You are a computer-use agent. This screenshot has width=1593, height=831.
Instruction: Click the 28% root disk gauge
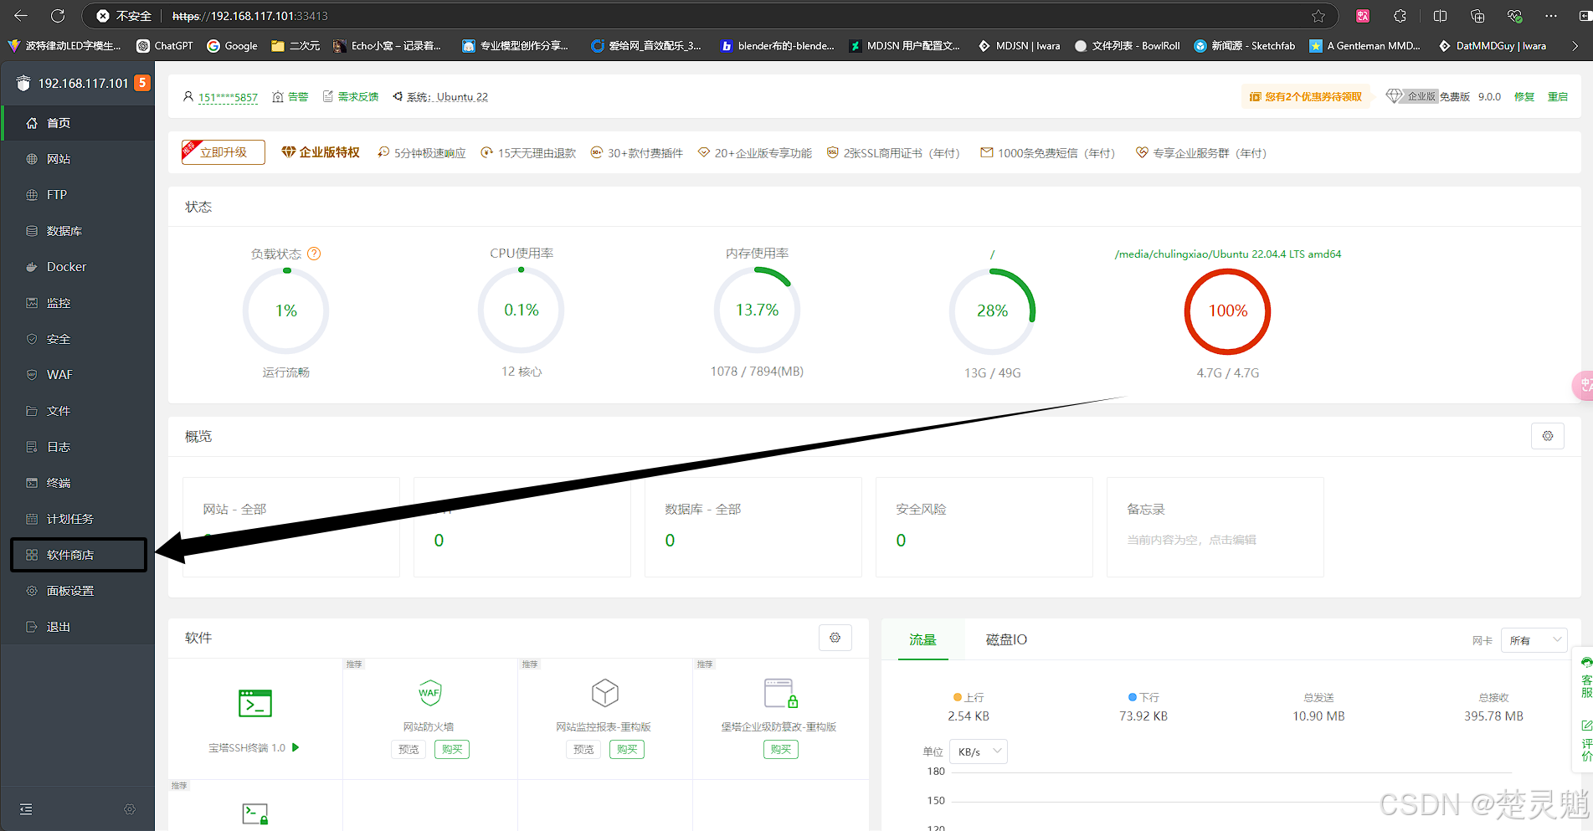click(993, 310)
